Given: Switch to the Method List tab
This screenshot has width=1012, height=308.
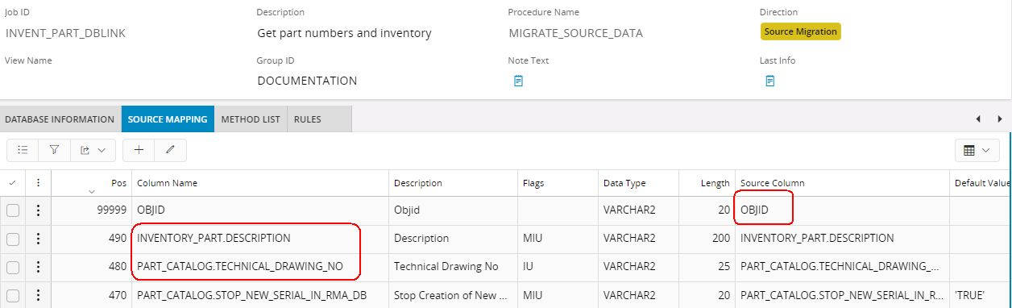Looking at the screenshot, I should coord(251,119).
